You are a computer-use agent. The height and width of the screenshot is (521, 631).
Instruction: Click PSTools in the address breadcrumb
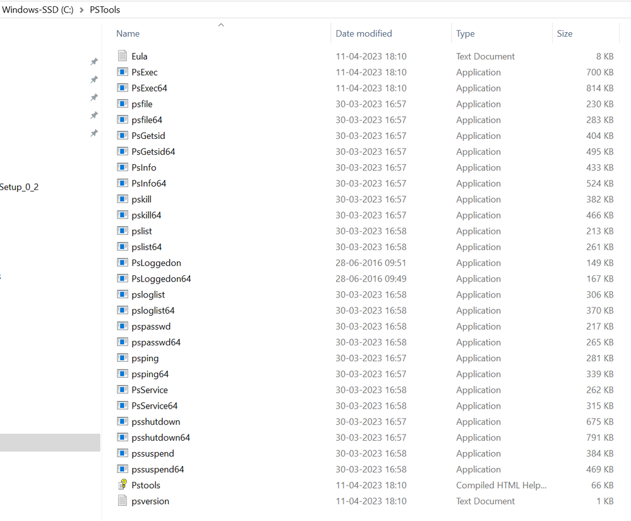tap(105, 9)
